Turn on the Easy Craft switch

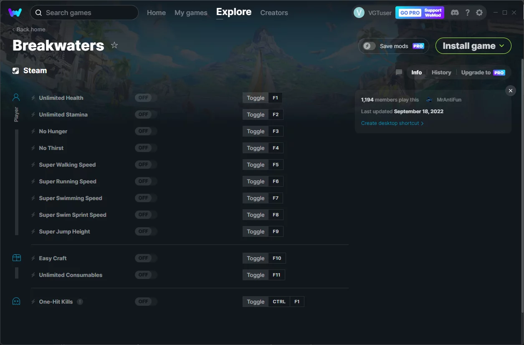click(x=146, y=258)
